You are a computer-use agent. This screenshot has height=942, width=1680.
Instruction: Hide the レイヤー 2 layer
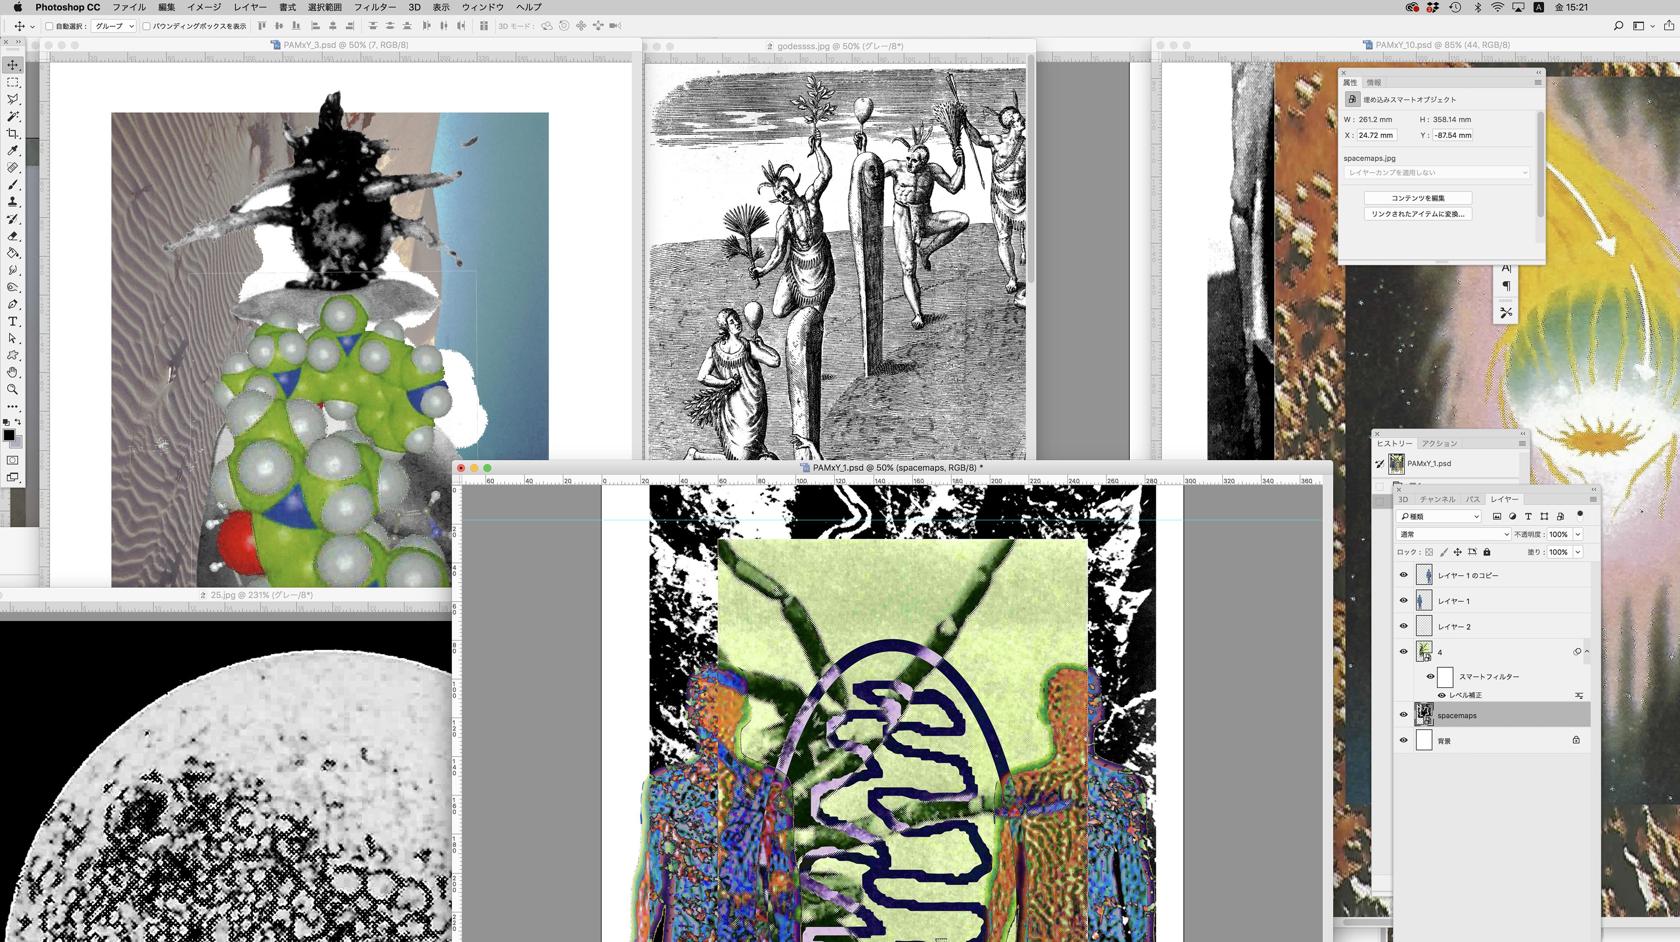1403,627
